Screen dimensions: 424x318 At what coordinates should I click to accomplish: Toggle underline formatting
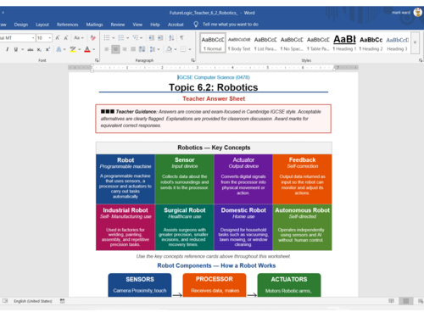click(x=16, y=49)
